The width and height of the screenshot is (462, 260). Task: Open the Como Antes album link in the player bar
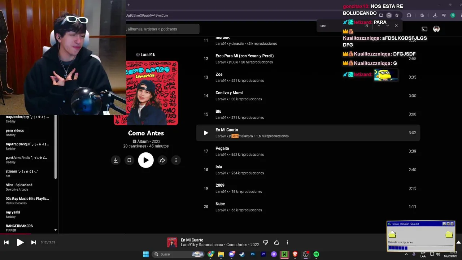coord(237,245)
